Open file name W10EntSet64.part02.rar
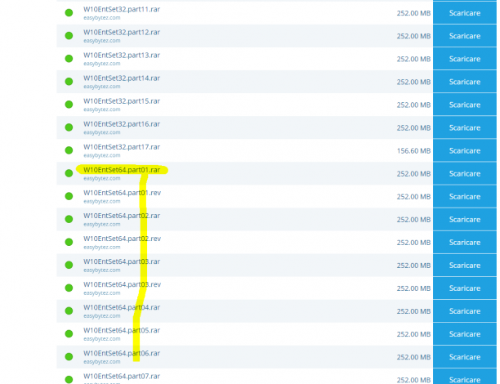Viewport: 500px width, 384px height. click(122, 217)
